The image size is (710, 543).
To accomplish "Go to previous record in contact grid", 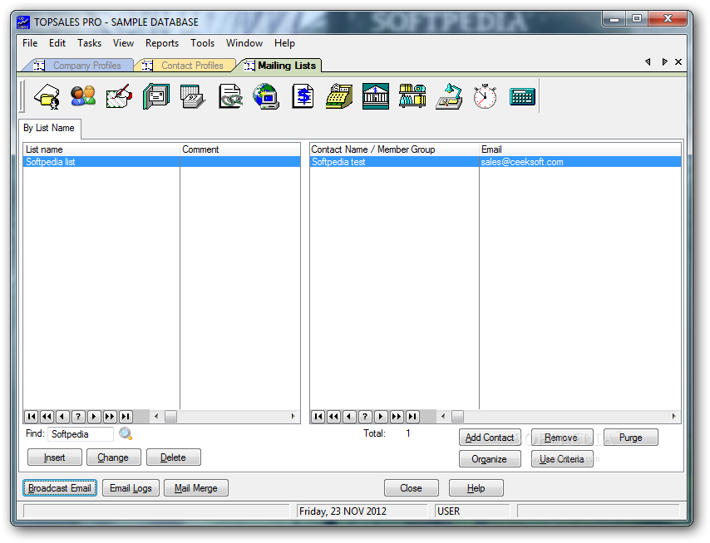I will click(349, 417).
